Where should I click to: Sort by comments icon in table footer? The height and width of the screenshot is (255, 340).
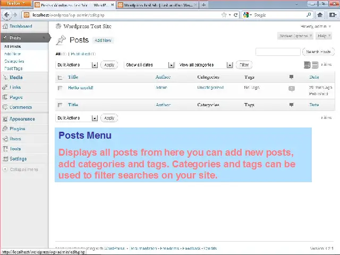(x=292, y=105)
